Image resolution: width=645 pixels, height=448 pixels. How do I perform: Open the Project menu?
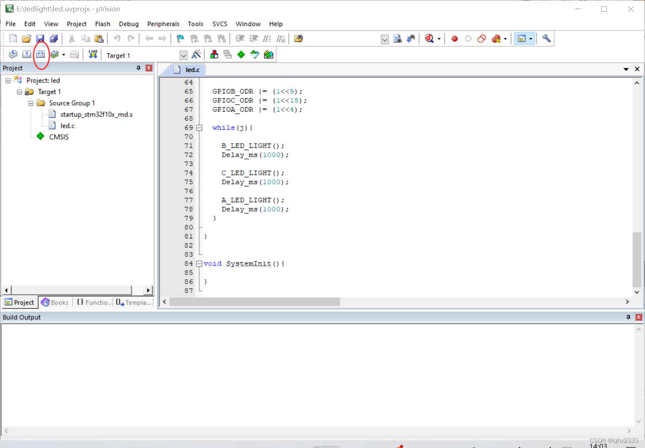[77, 24]
